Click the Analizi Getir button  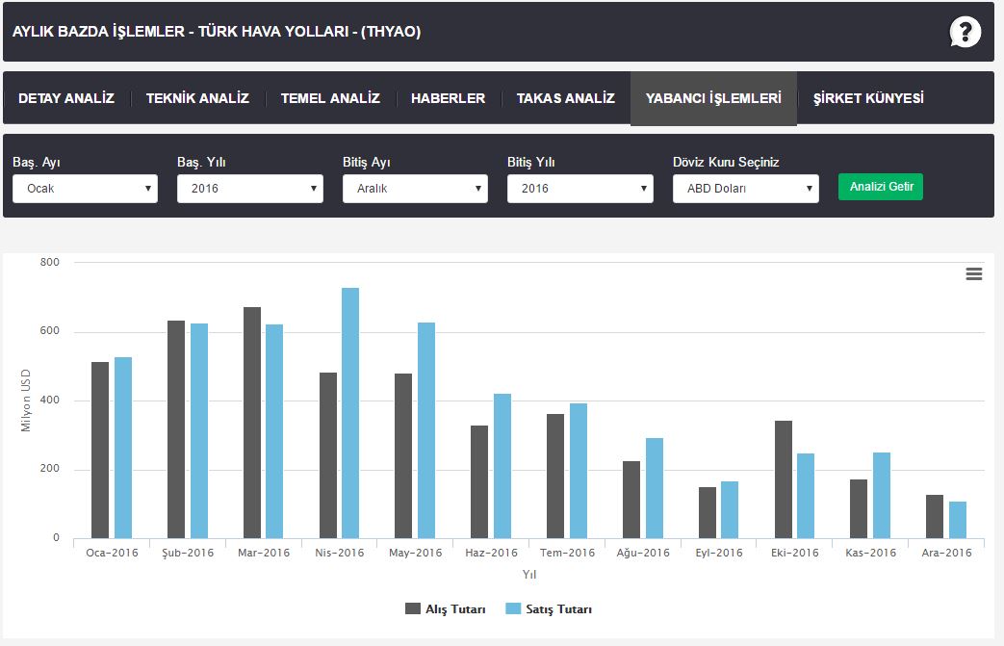coord(881,187)
